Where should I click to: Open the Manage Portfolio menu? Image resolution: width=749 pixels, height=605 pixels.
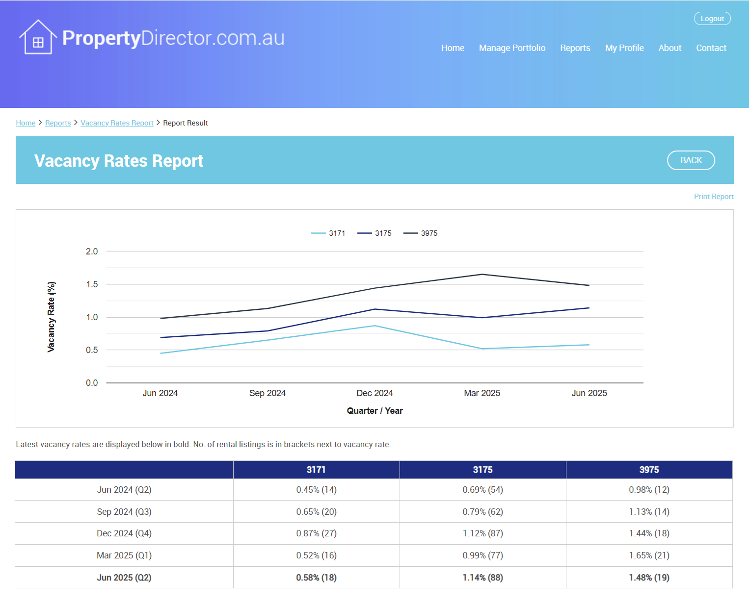[512, 48]
